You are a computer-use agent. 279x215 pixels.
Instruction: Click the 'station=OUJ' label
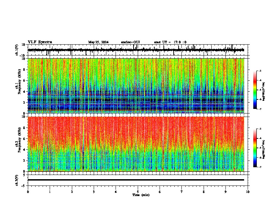point(130,42)
